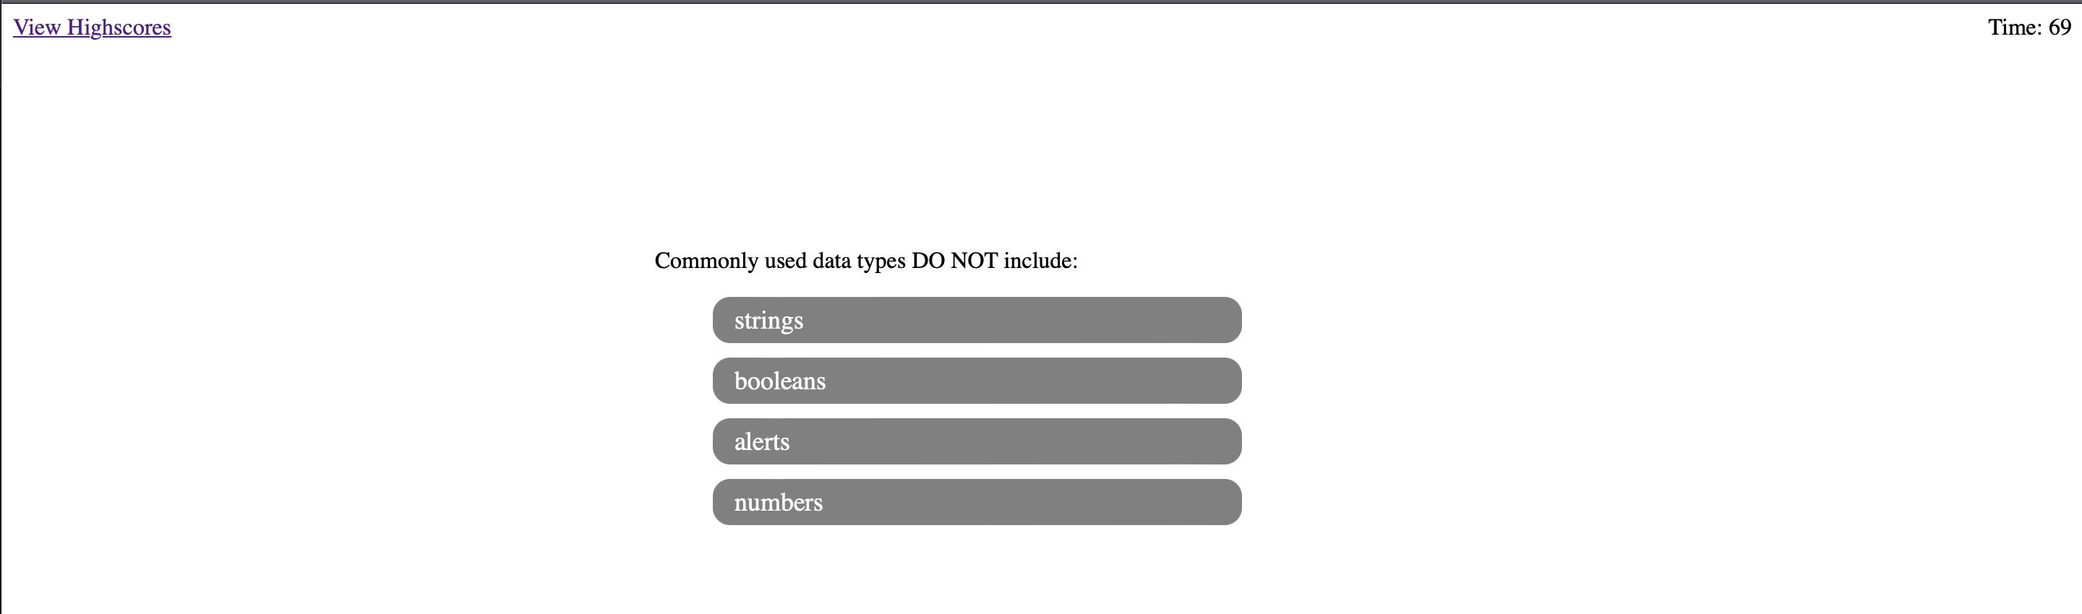
Task: Pick the last answer option shown
Action: [x=977, y=502]
